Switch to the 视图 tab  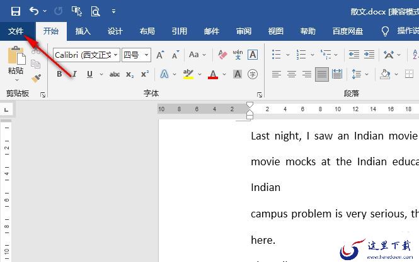[276, 31]
